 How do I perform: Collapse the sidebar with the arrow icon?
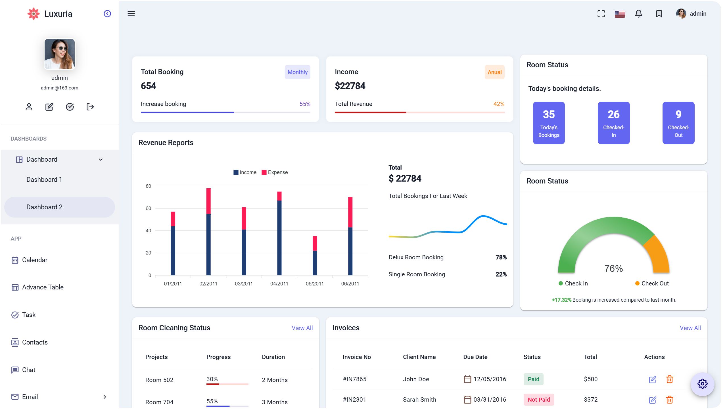tap(107, 14)
